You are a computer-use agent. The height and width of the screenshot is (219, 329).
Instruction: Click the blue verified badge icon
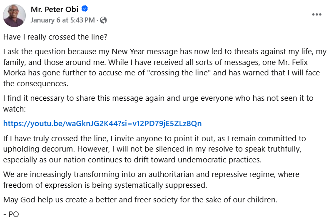(x=84, y=9)
